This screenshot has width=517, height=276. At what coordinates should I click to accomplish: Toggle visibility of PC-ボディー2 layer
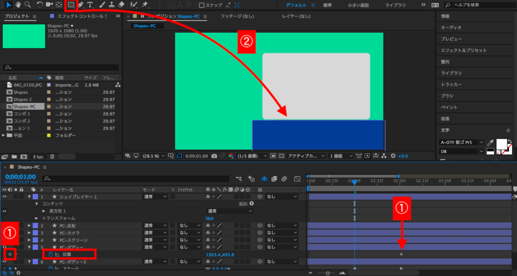[x=5, y=262]
